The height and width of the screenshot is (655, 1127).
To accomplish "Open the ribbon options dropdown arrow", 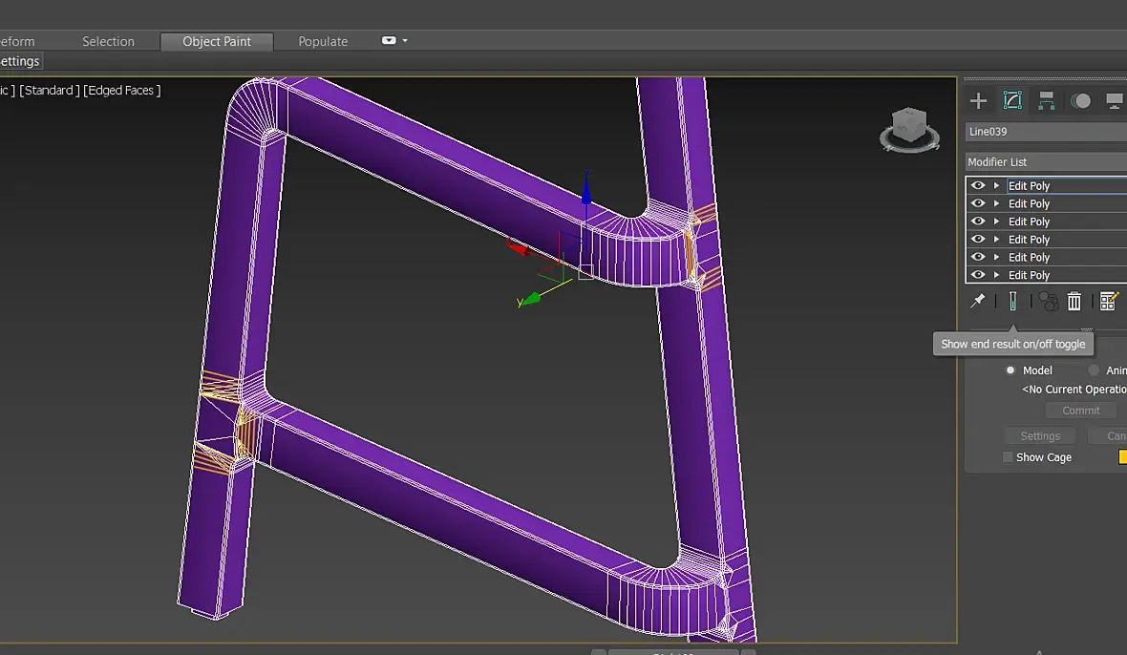I will click(x=405, y=41).
